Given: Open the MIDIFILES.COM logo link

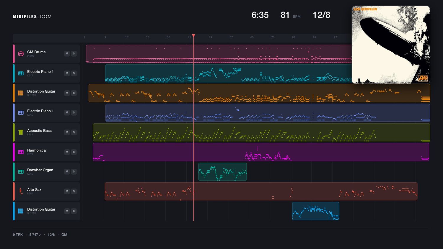Looking at the screenshot, I should (x=32, y=17).
